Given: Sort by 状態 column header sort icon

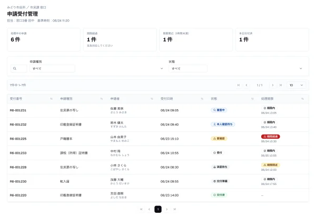Looking at the screenshot, I should [x=252, y=99].
